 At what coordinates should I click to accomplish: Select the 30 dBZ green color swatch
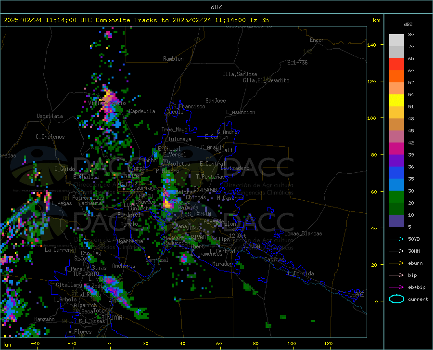tap(396, 197)
